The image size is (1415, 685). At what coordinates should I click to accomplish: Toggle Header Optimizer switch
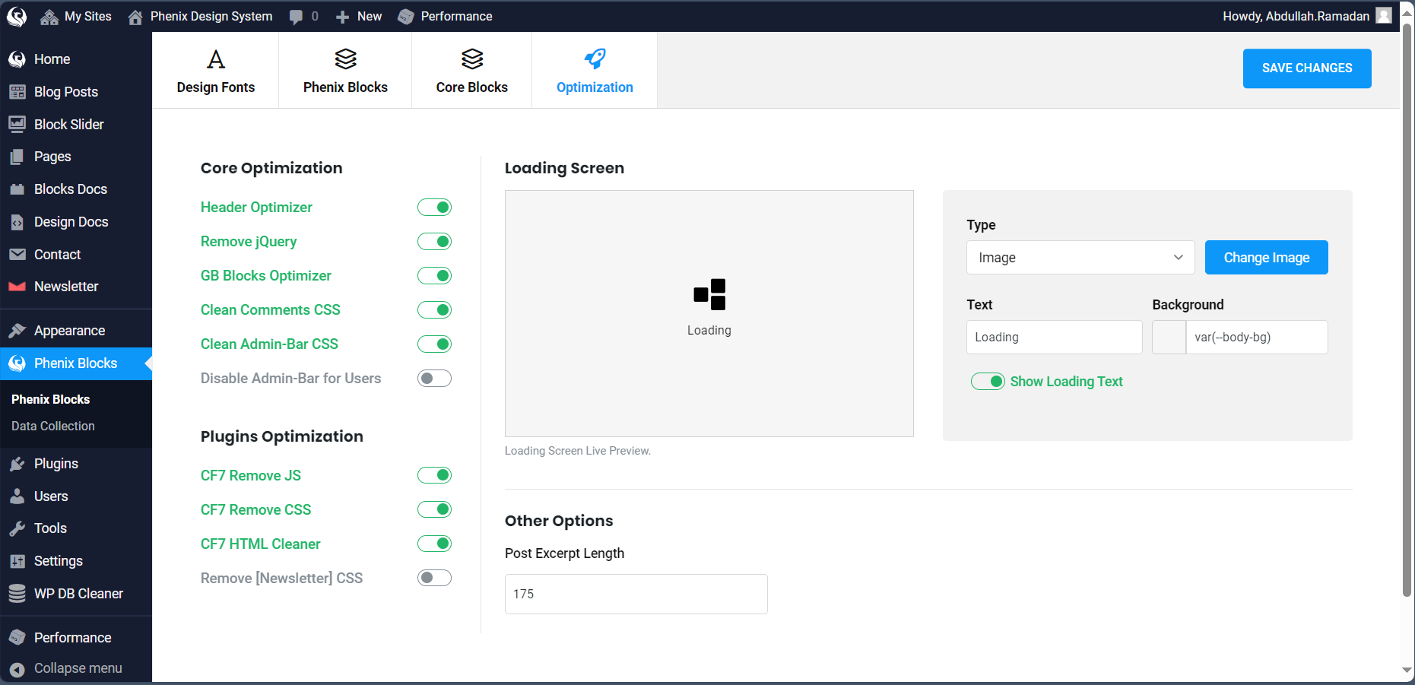click(x=434, y=208)
